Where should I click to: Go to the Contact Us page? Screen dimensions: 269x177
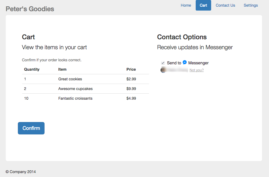click(x=225, y=5)
